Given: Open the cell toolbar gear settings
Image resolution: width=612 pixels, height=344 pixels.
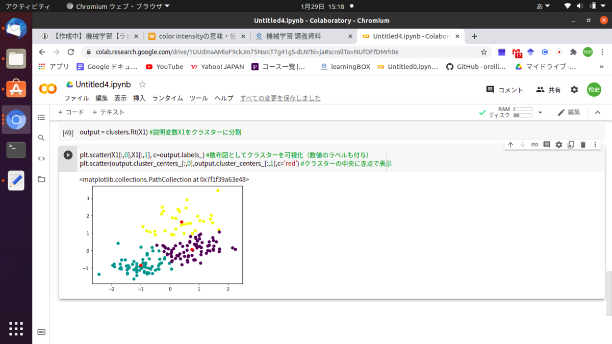Looking at the screenshot, I should pyautogui.click(x=558, y=145).
